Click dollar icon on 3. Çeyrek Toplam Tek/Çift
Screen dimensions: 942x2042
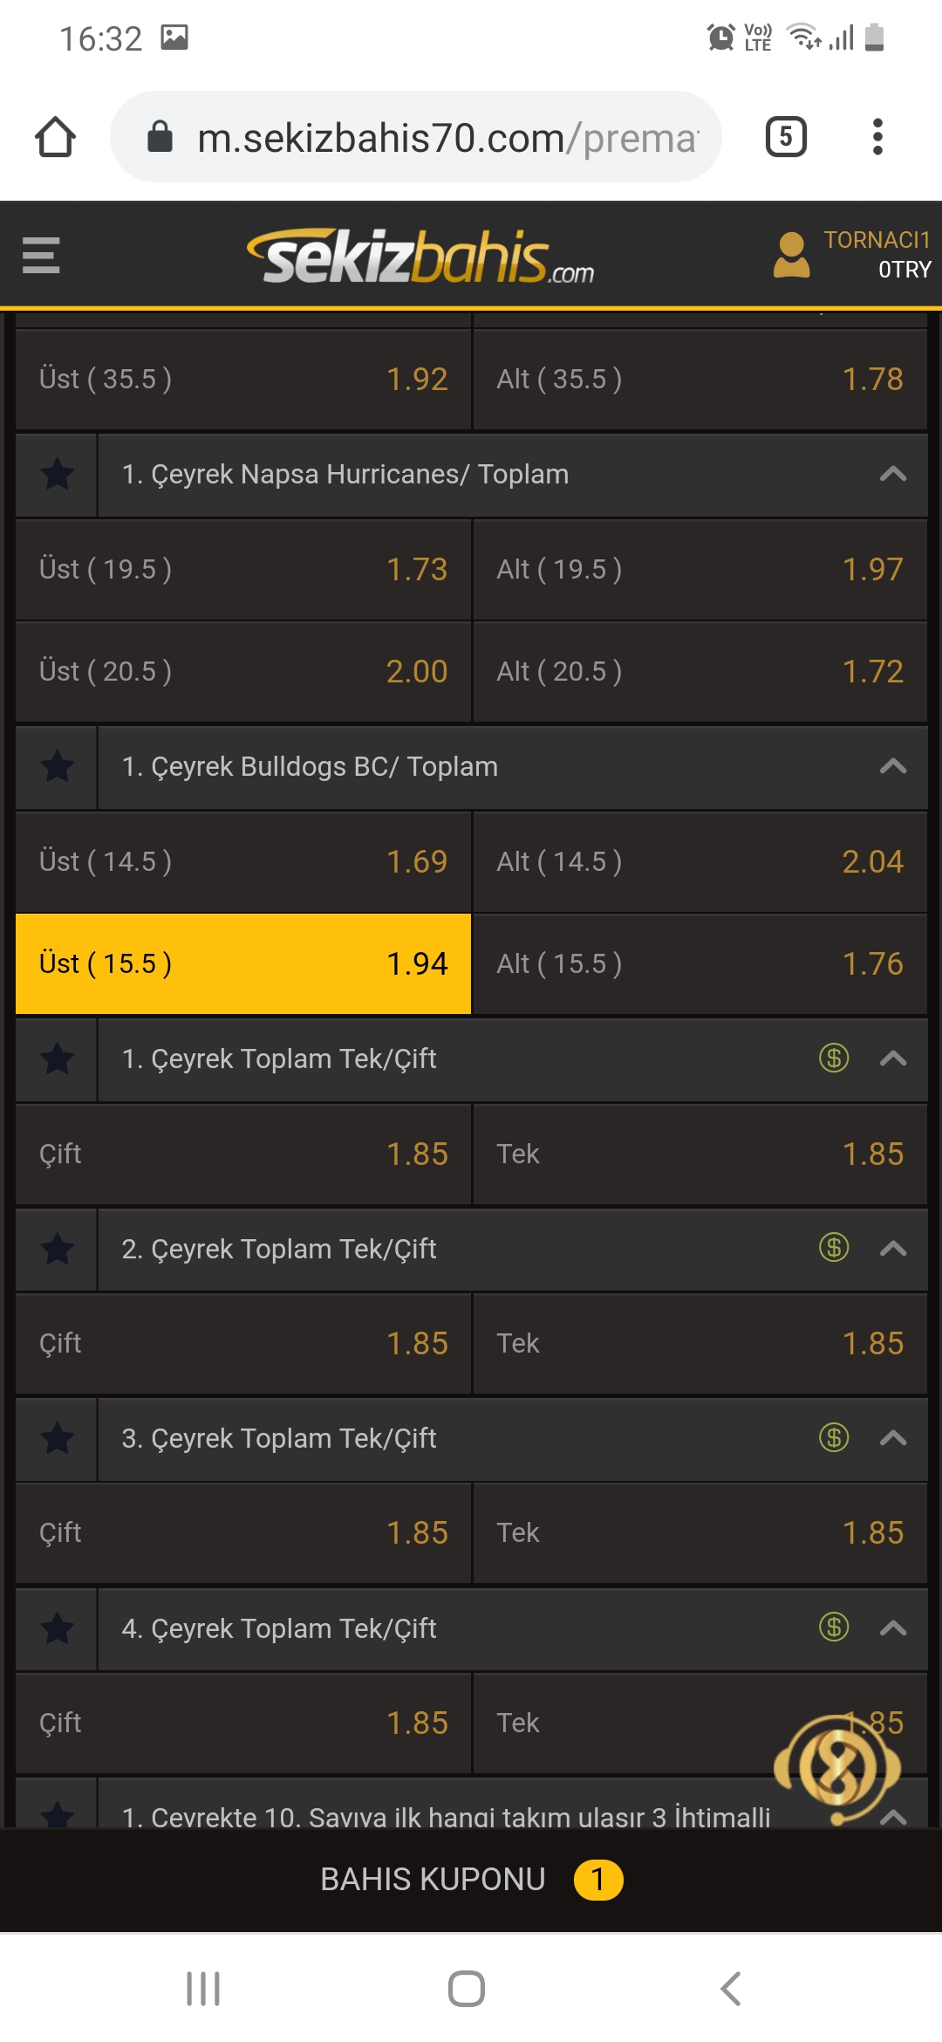[x=834, y=1437]
